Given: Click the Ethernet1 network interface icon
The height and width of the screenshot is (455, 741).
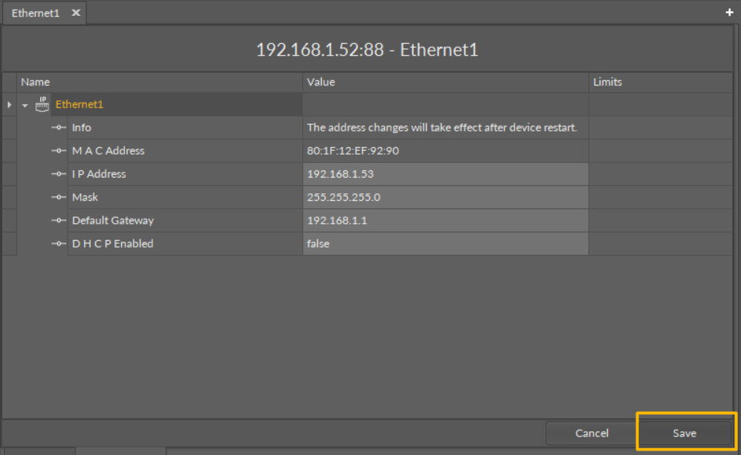Looking at the screenshot, I should 42,104.
